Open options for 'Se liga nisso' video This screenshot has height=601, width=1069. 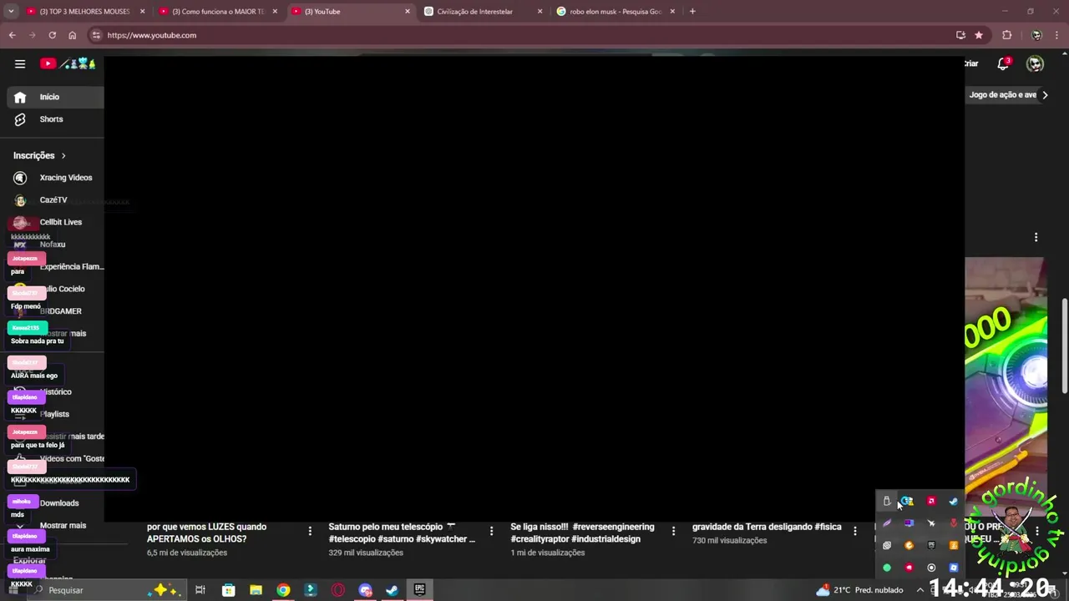click(x=673, y=531)
